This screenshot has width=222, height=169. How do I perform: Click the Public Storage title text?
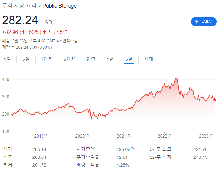60,6
